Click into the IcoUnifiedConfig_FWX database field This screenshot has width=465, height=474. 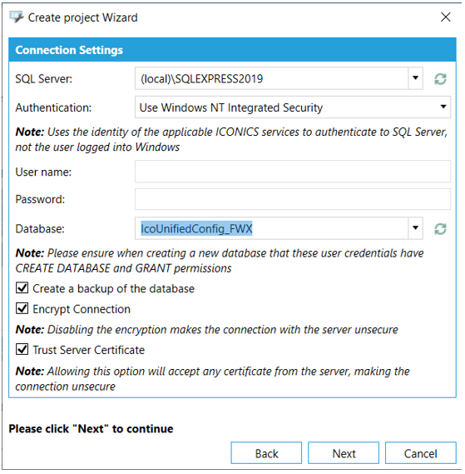[x=271, y=228]
